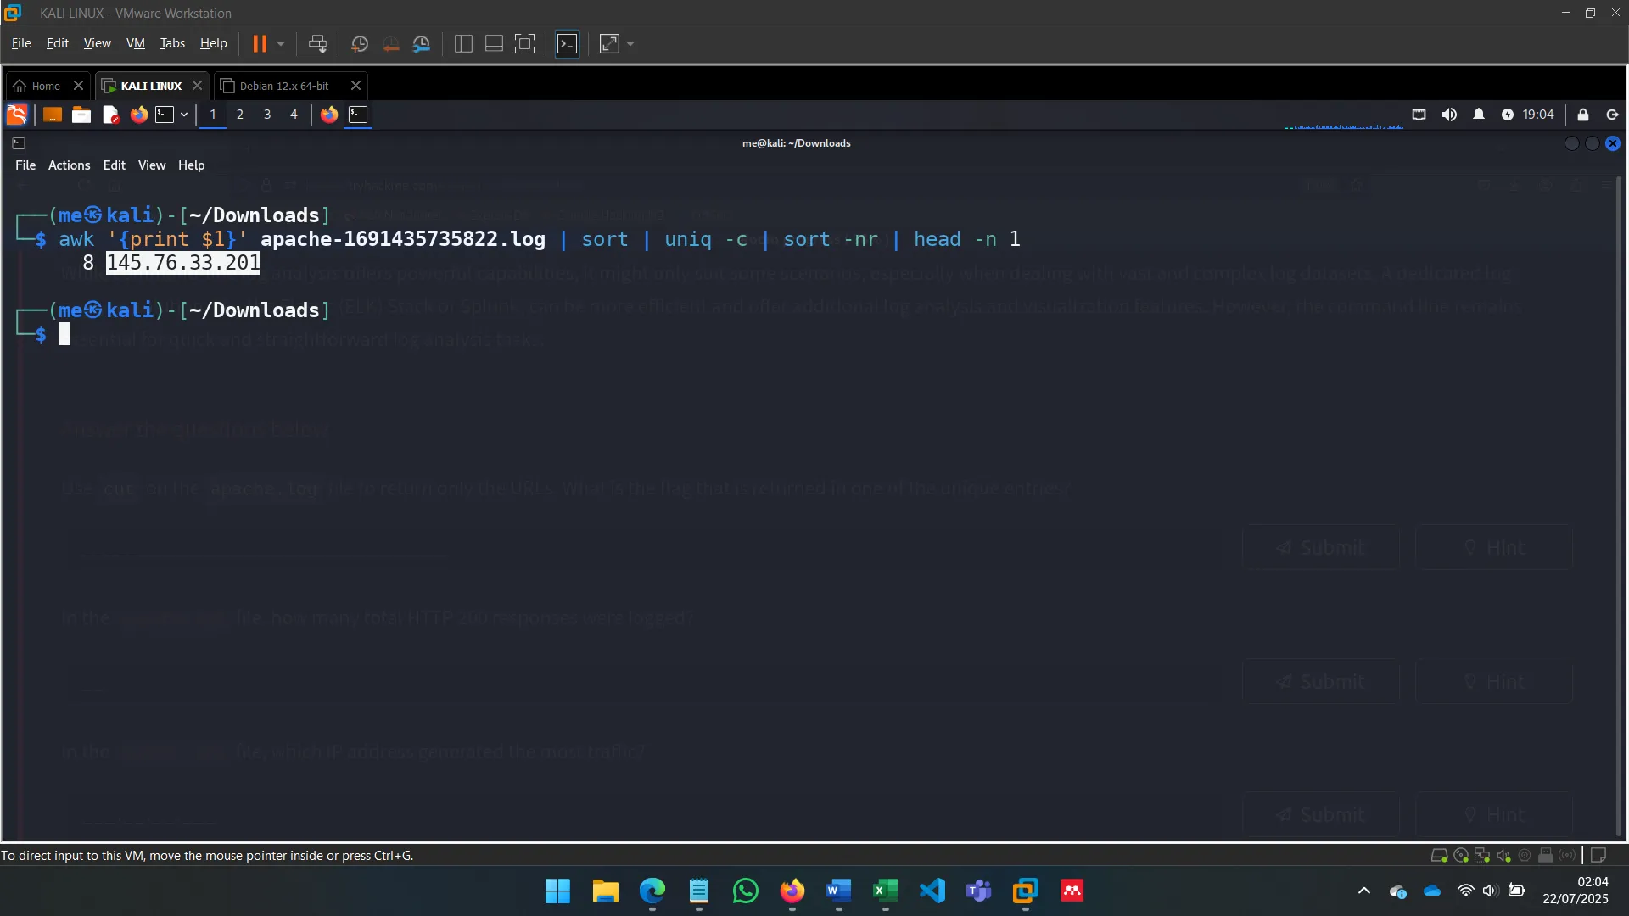
Task: Expand the fullscreen options dropdown
Action: click(629, 43)
